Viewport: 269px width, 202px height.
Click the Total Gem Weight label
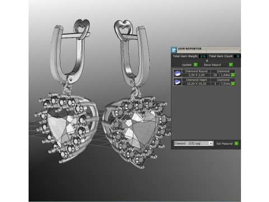[185, 56]
